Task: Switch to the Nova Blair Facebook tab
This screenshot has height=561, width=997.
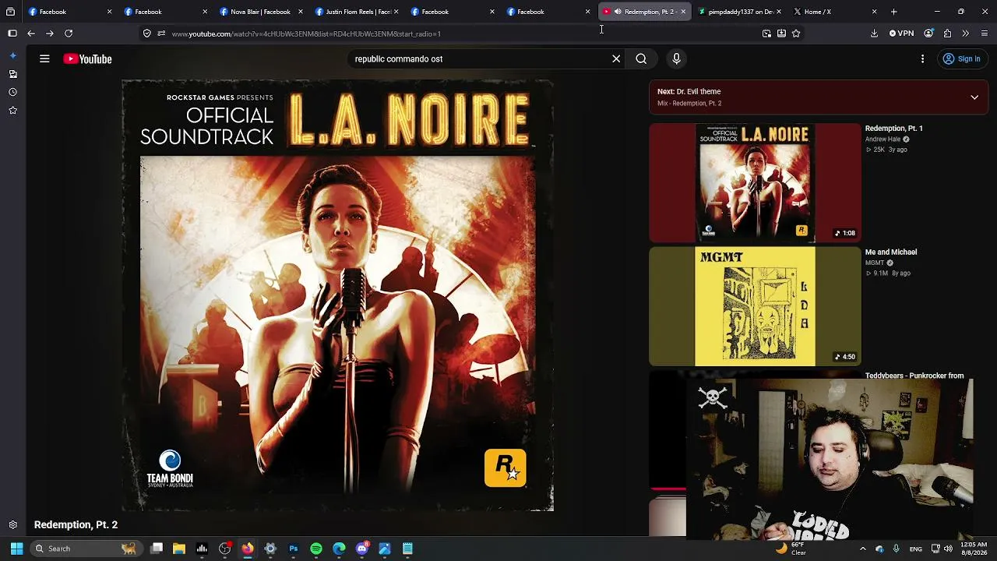Action: point(260,12)
